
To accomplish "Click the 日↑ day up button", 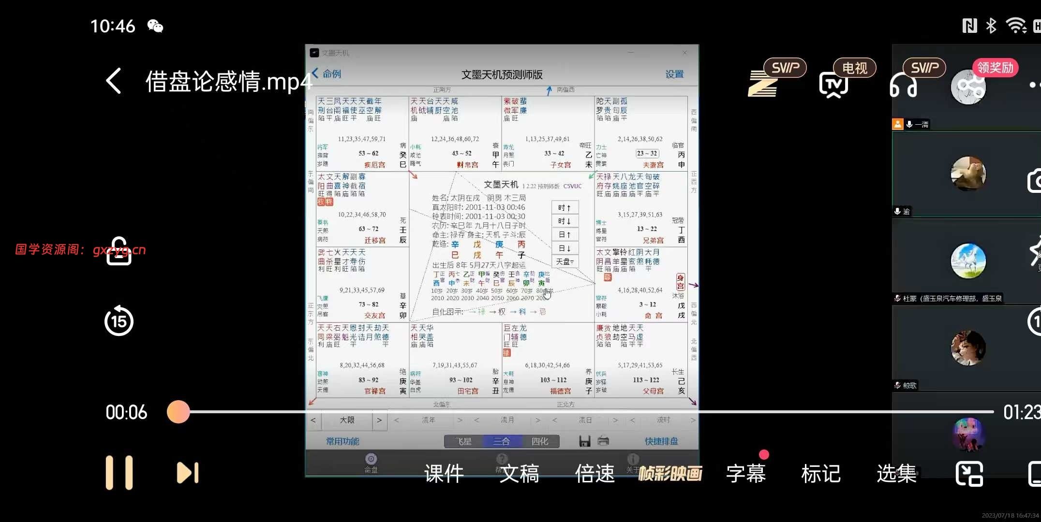I will pos(565,234).
